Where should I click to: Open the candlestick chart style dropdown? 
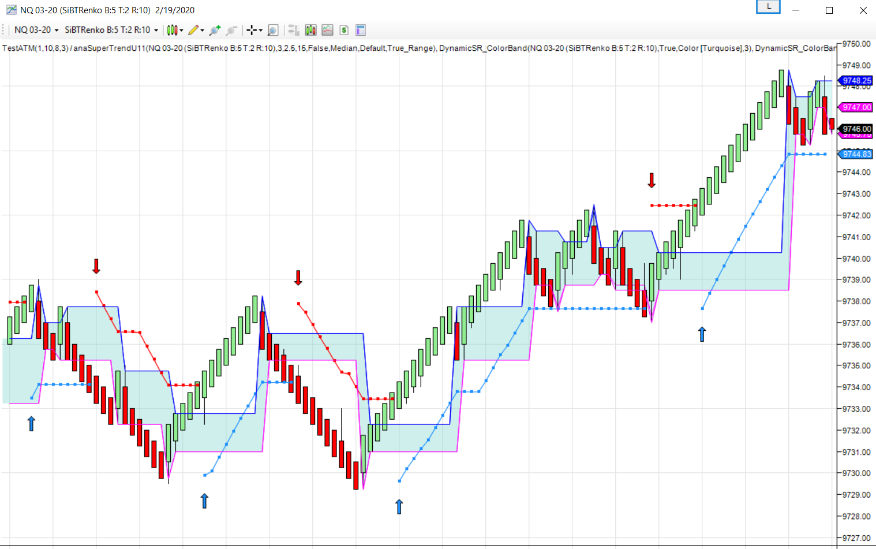[x=175, y=30]
